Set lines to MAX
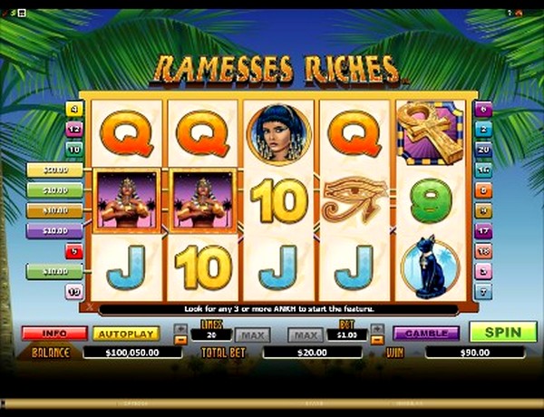 253,335
